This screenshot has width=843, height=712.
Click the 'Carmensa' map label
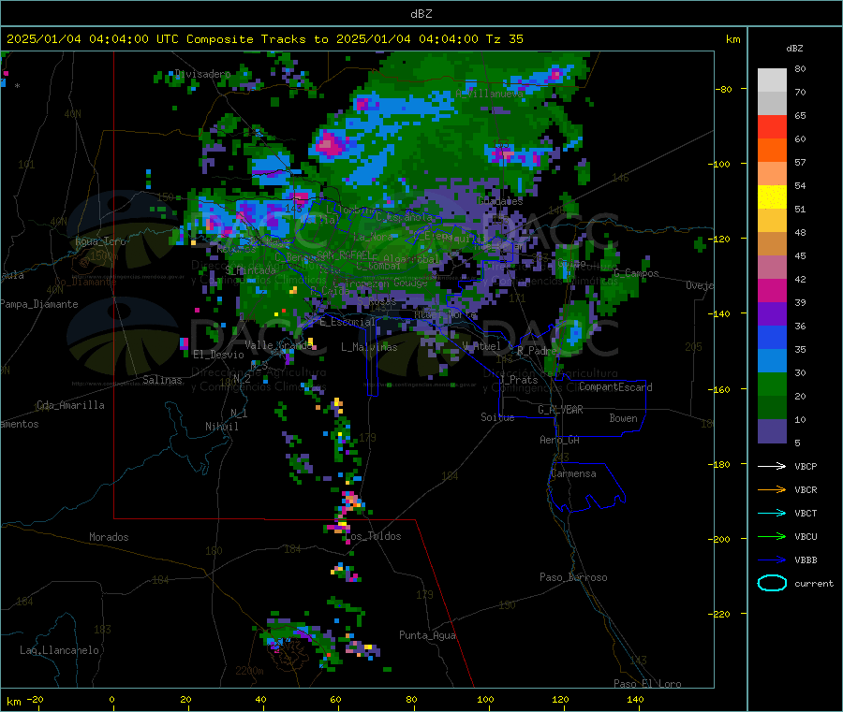pyautogui.click(x=573, y=473)
